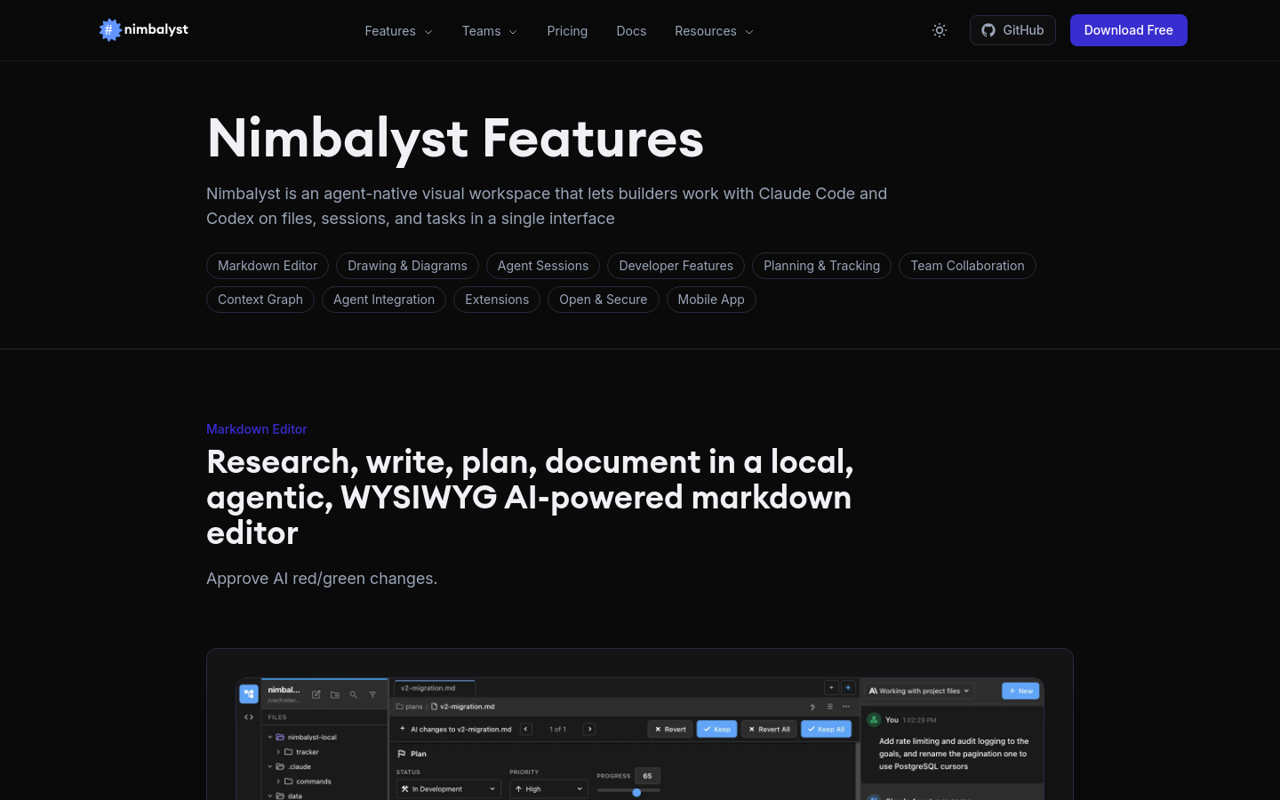1280x800 pixels.
Task: Open the Extensions section pill
Action: [x=497, y=300]
